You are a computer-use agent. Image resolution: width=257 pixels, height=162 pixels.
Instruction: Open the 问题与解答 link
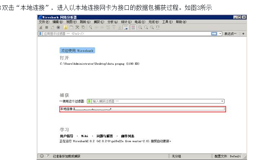click(x=105, y=136)
